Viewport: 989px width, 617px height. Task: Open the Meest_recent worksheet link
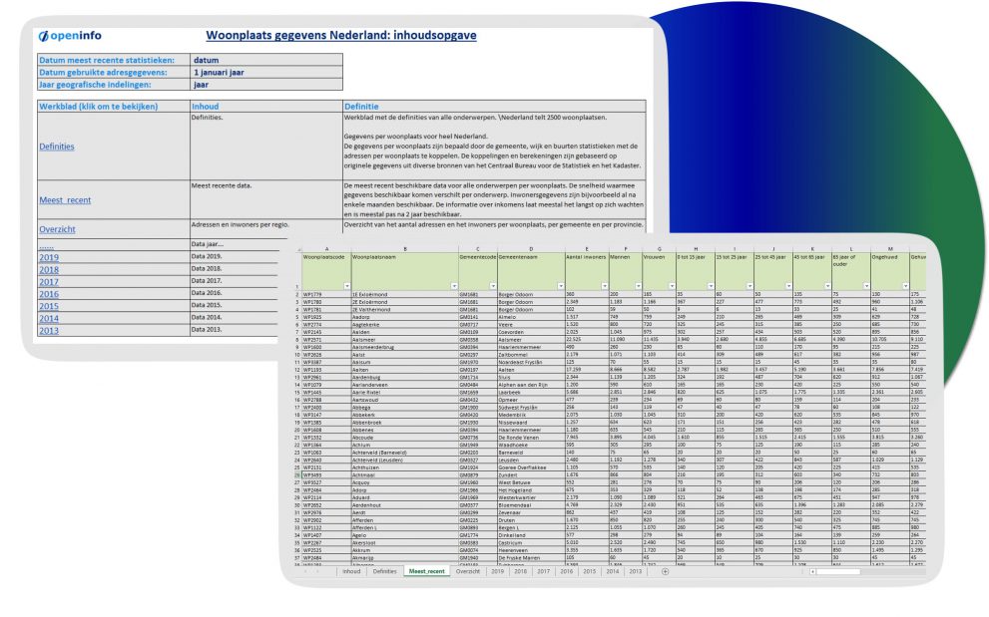65,199
